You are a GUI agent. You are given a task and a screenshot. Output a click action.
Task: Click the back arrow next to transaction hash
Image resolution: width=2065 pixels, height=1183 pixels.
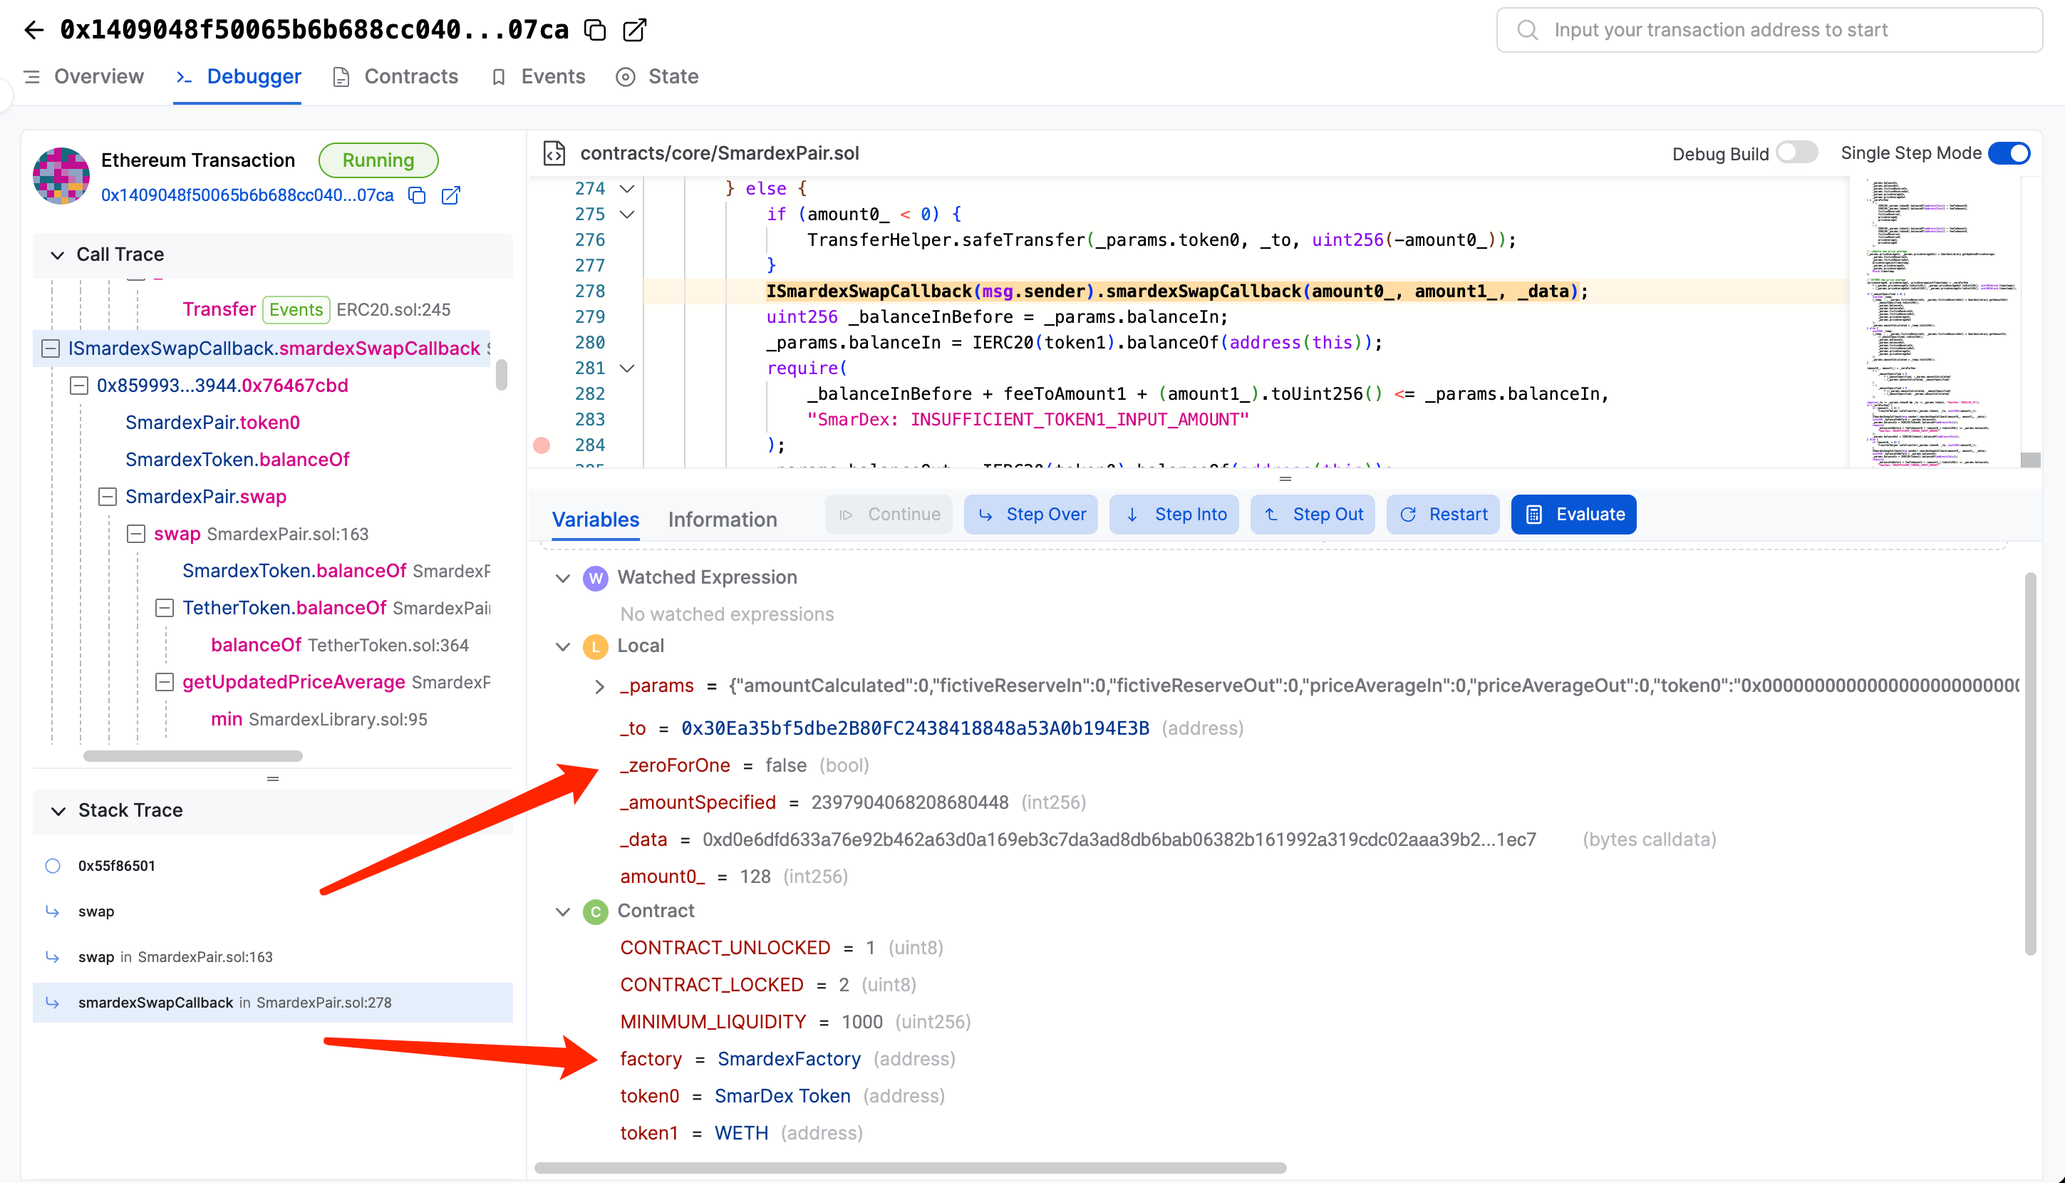point(33,30)
